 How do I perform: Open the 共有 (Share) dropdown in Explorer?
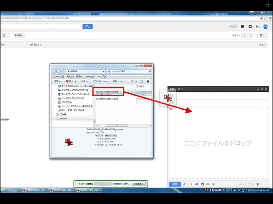pyautogui.click(x=84, y=81)
